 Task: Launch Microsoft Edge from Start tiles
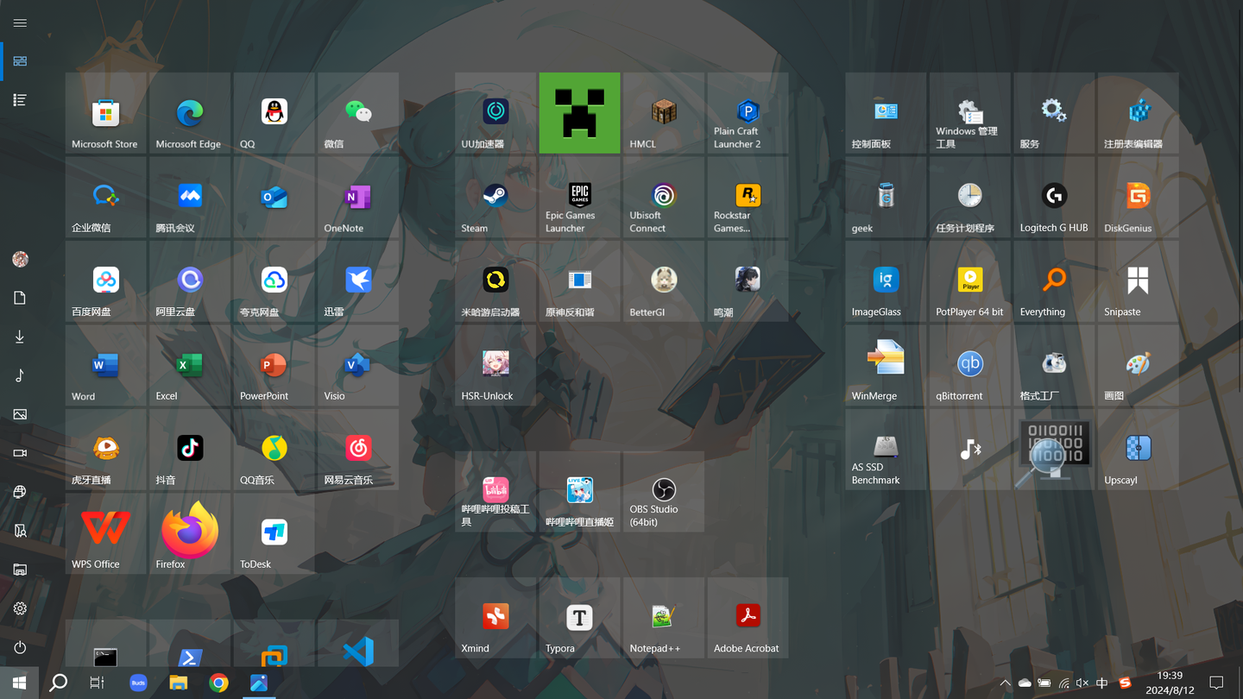tap(189, 113)
